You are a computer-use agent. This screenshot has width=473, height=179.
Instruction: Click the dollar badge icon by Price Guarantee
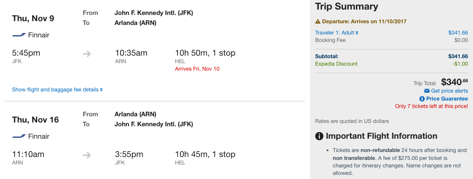[422, 99]
